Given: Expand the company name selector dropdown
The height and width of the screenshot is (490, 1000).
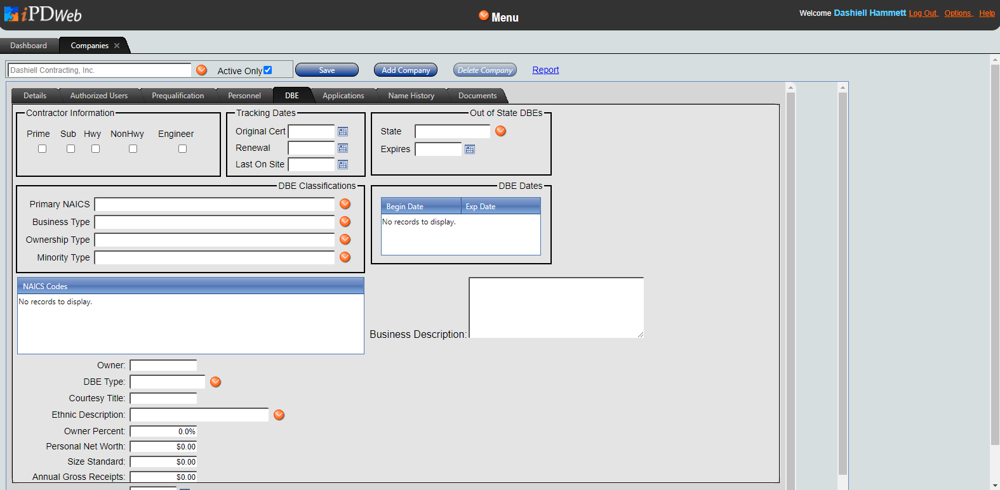Looking at the screenshot, I should click(x=202, y=70).
